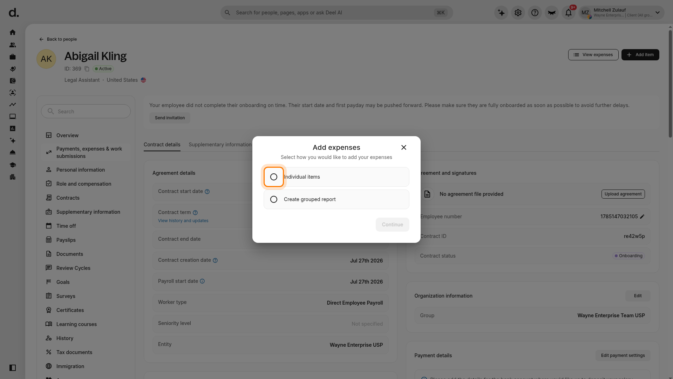Select the Individual items radio button

coord(274,177)
